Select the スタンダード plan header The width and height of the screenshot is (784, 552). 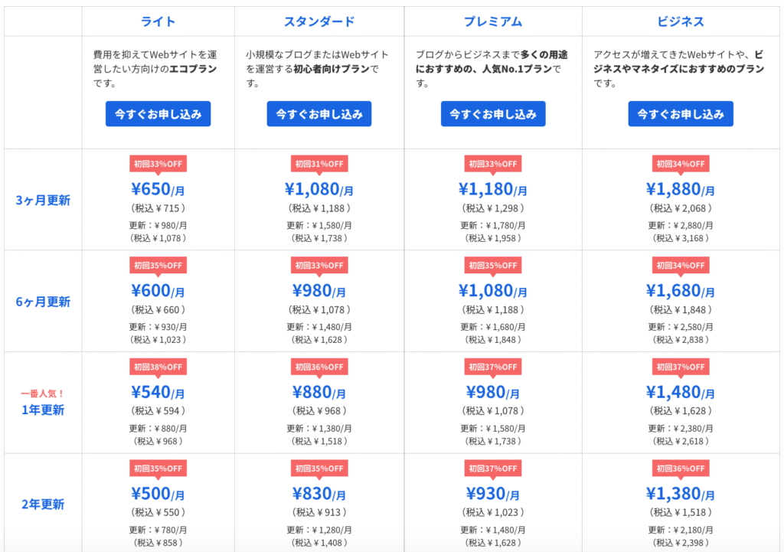319,21
